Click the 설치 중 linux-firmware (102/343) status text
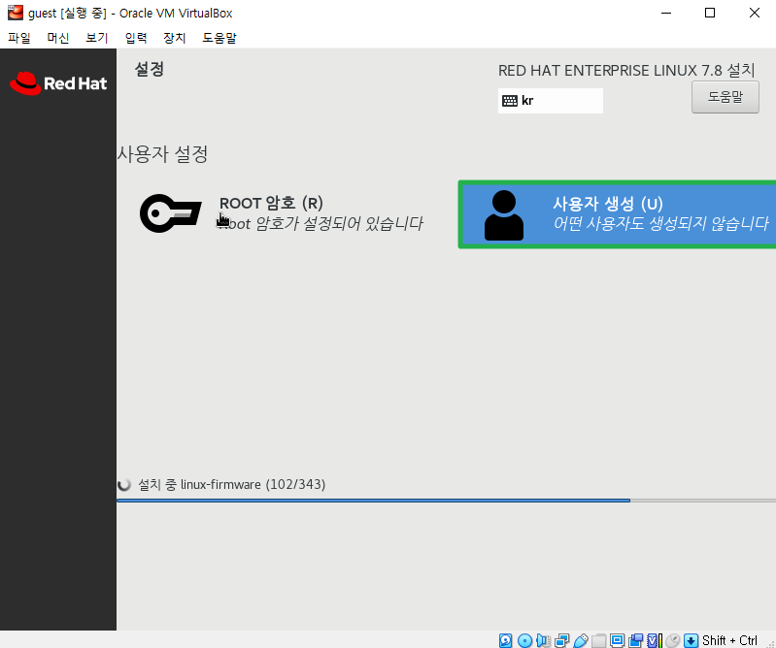Viewport: 776px width, 648px height. coord(231,484)
